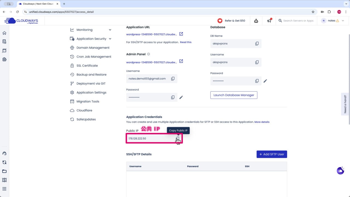Edit the database Password with pencil icon
This screenshot has height=197, width=350.
(x=265, y=81)
